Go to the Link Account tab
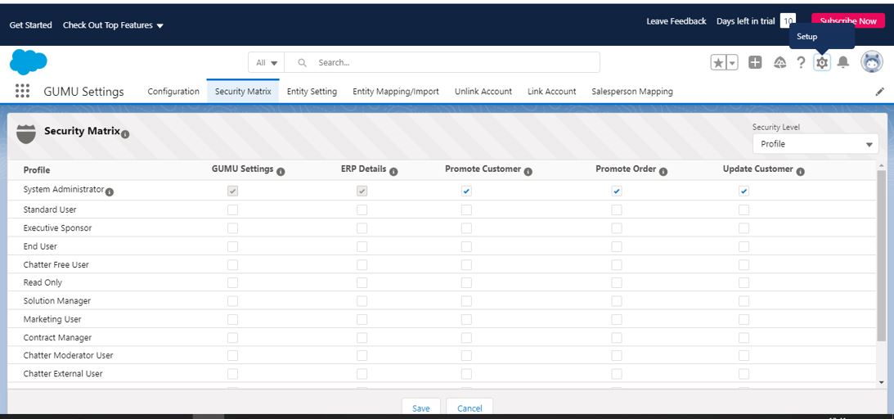 point(552,91)
